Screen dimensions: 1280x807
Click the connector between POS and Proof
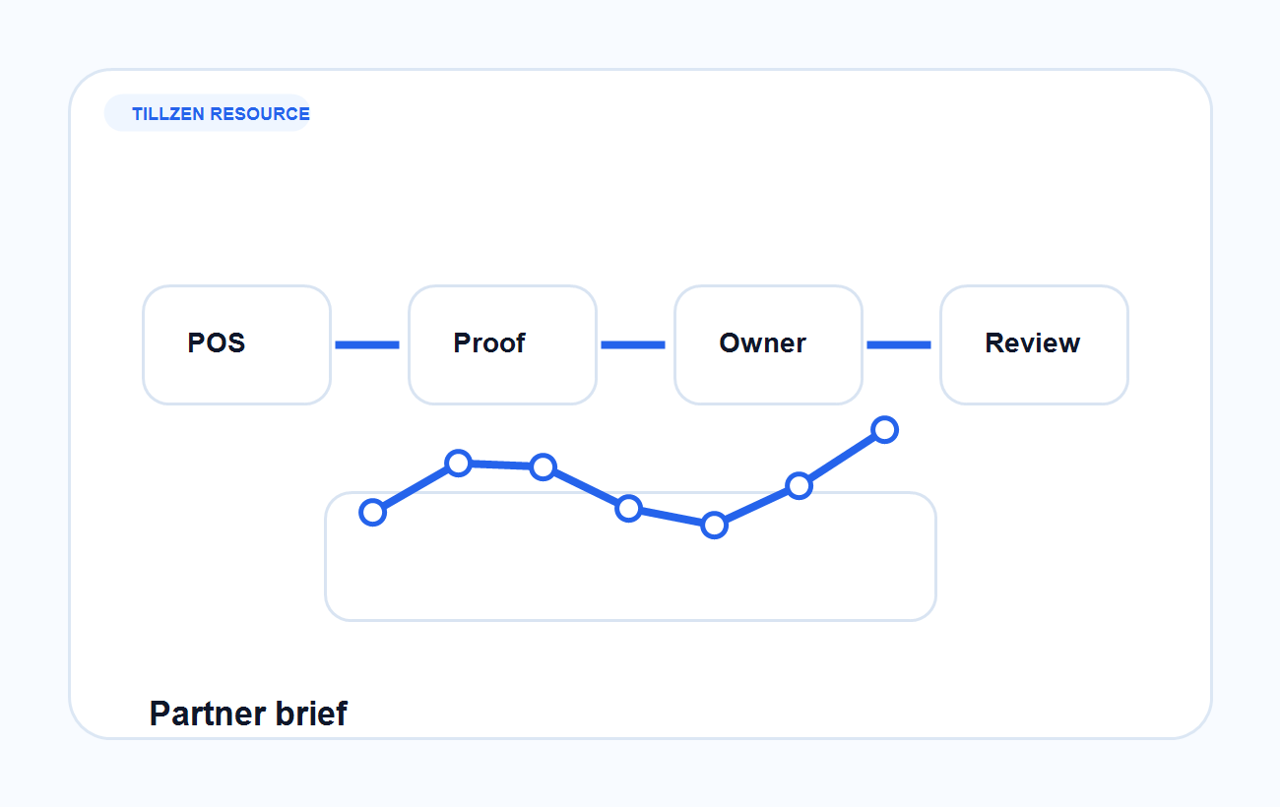[367, 344]
